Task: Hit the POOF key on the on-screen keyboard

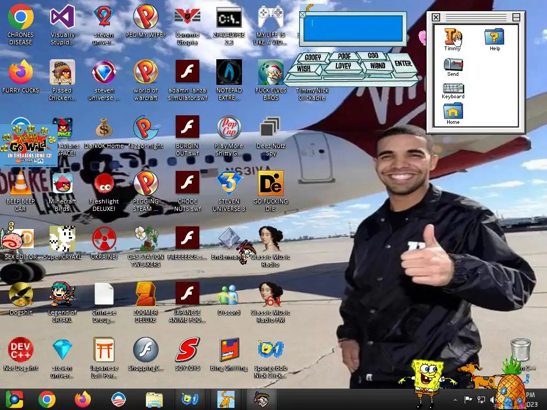Action: click(x=345, y=56)
